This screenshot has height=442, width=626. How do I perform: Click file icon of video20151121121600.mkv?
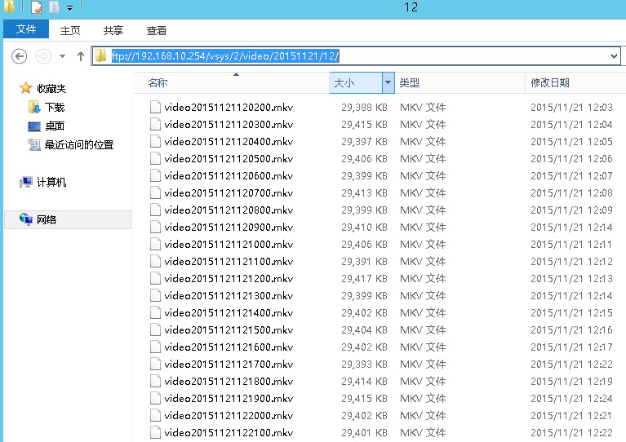pos(155,347)
